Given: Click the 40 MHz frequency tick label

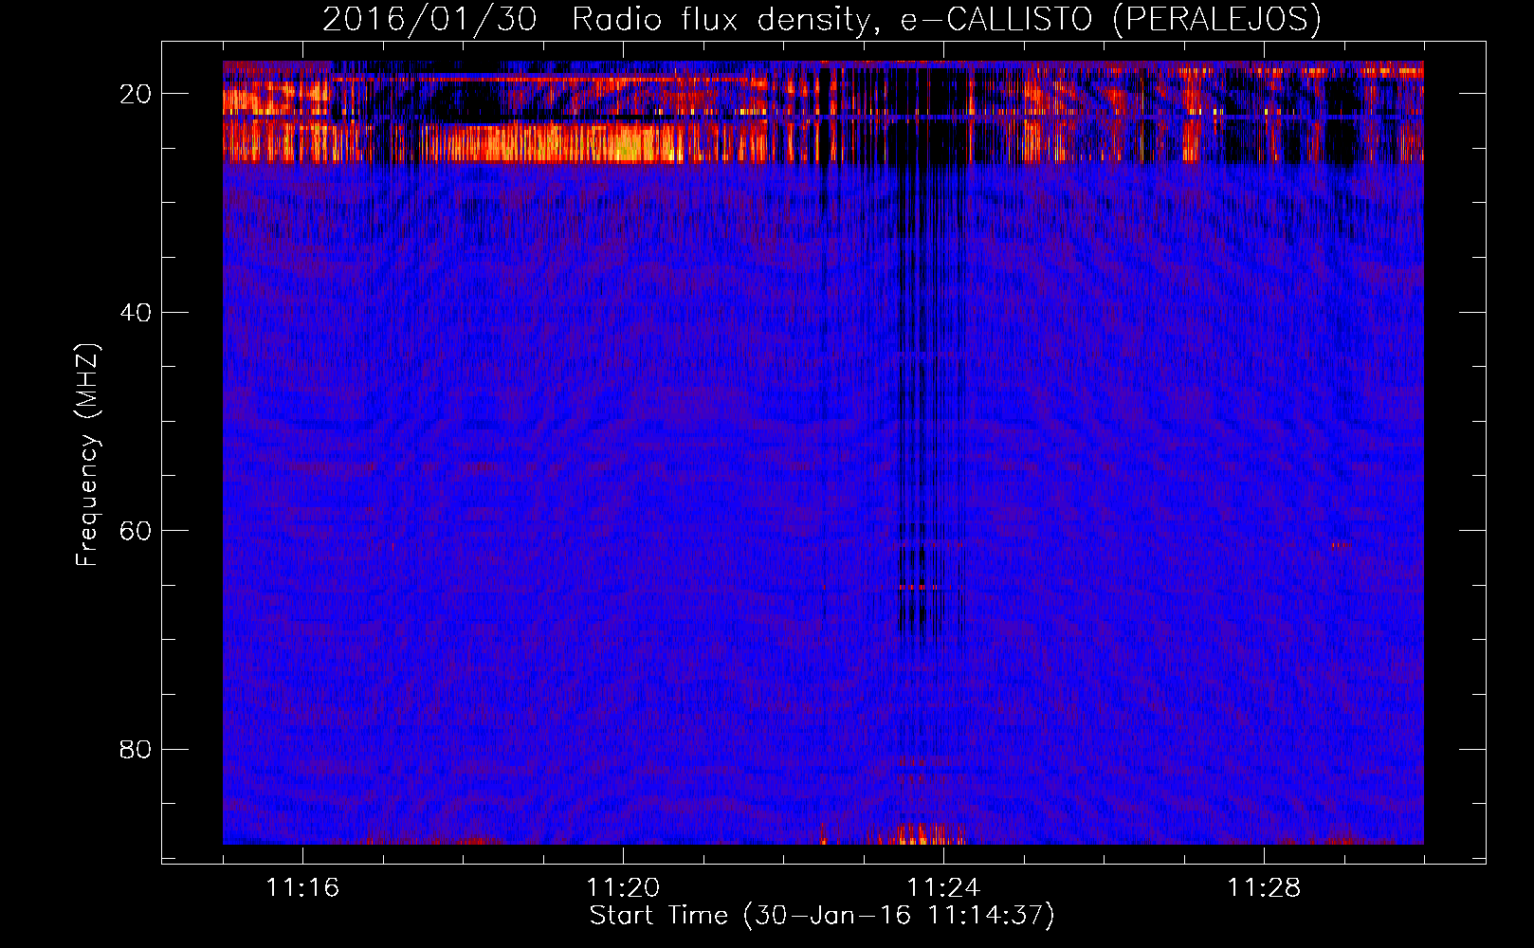Looking at the screenshot, I should [x=136, y=312].
